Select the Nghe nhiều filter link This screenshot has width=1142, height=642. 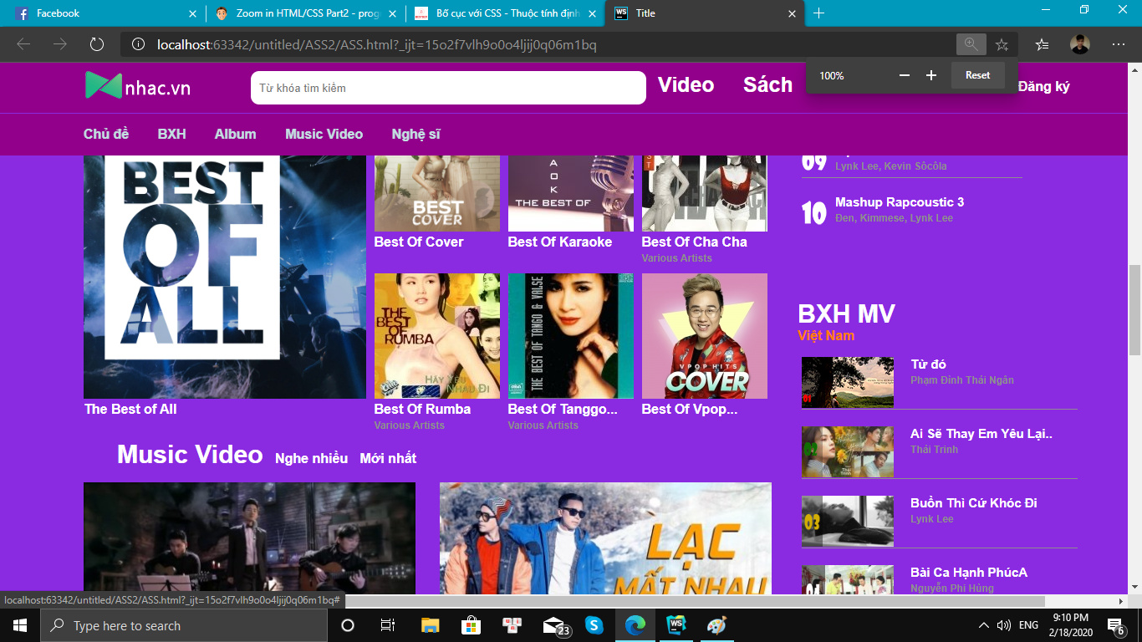pos(311,458)
